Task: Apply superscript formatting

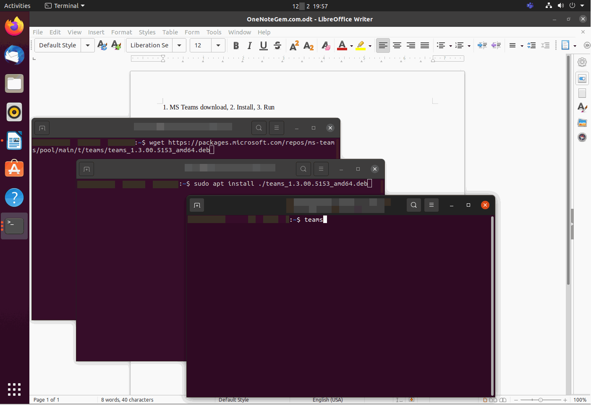Action: [294, 45]
